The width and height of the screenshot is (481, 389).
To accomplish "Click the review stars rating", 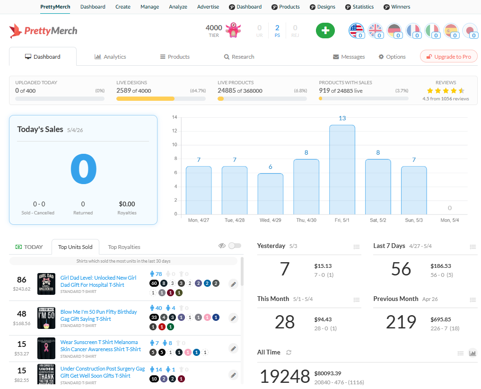I will point(446,90).
